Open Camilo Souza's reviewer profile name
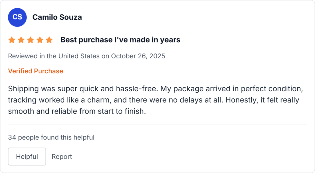This screenshot has width=315, height=173. [x=57, y=17]
